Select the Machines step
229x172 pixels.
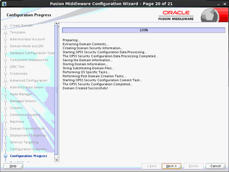point(17,121)
